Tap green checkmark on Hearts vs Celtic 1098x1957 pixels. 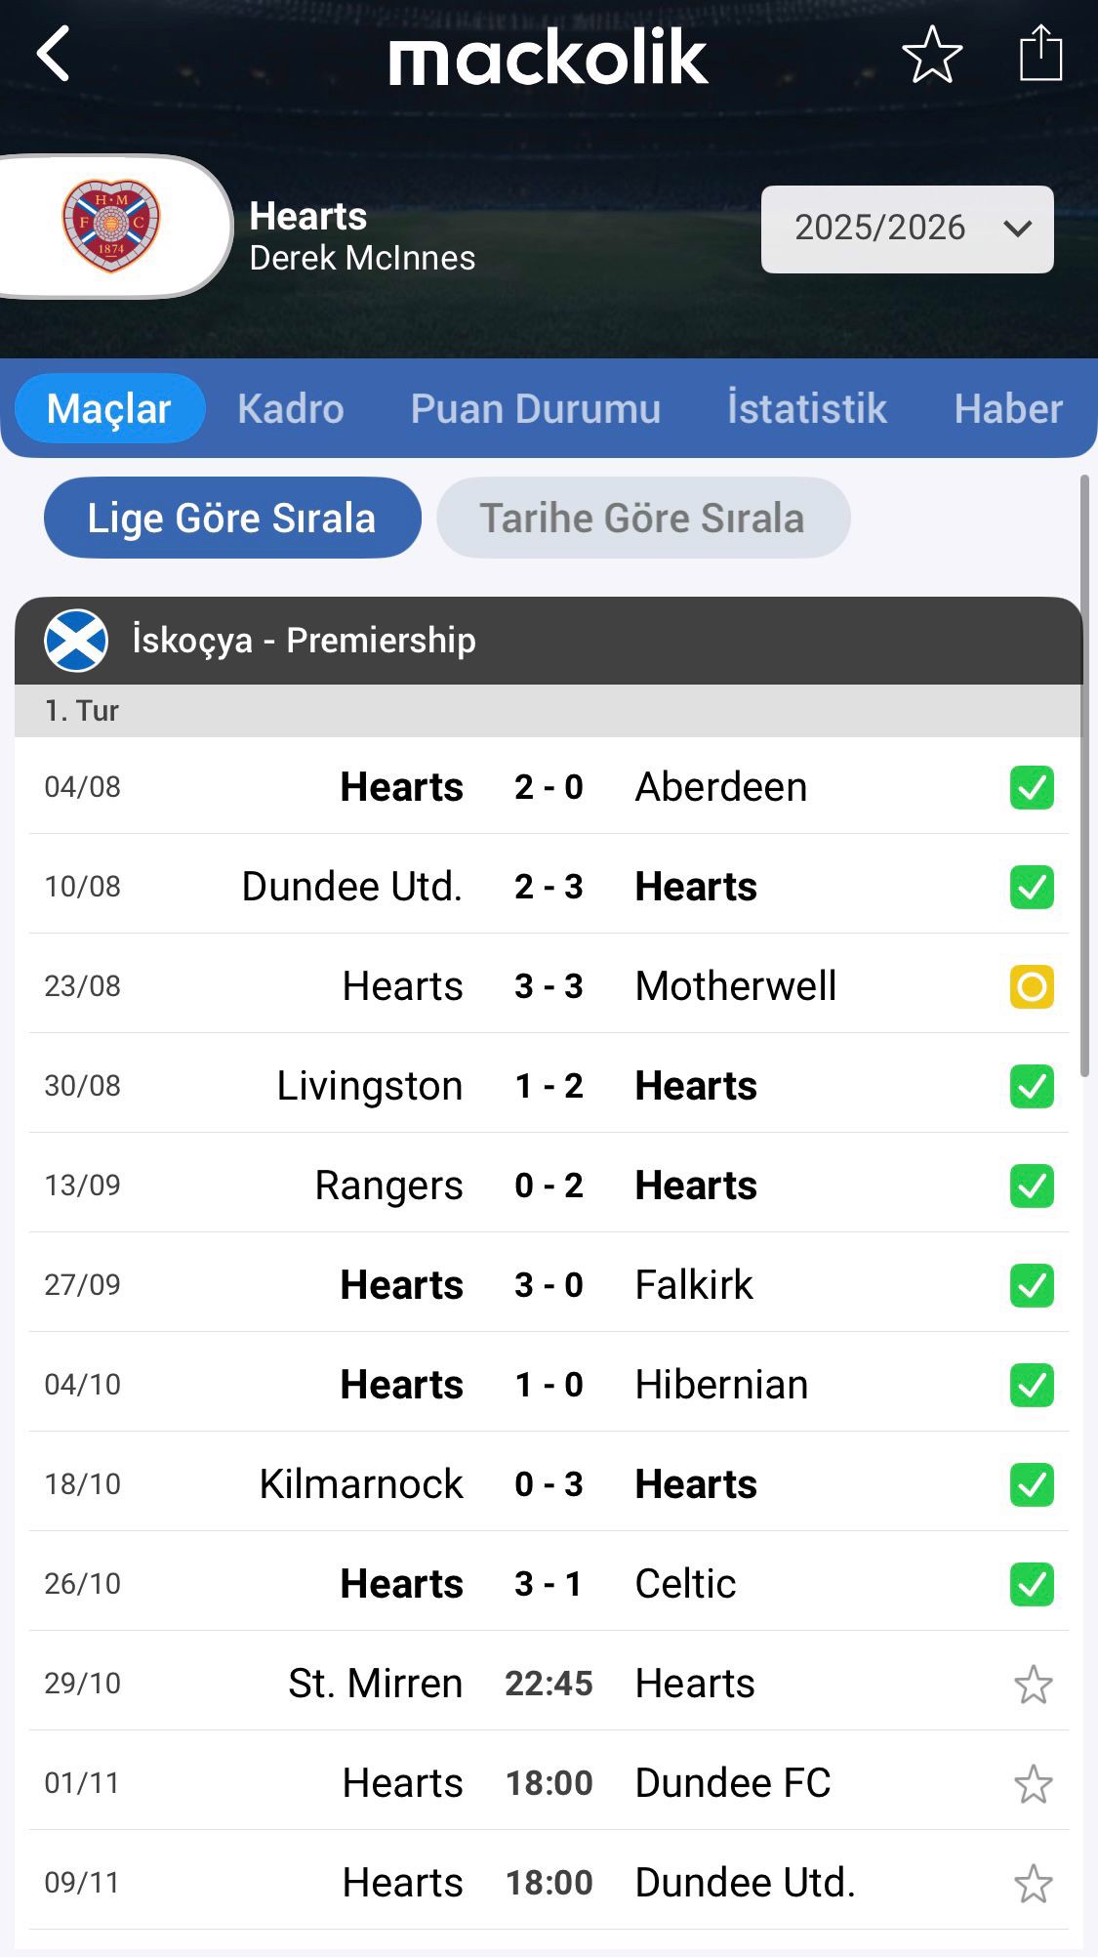[x=1032, y=1584]
